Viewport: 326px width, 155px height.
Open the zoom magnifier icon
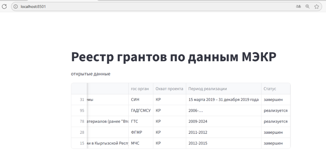coord(308,6)
